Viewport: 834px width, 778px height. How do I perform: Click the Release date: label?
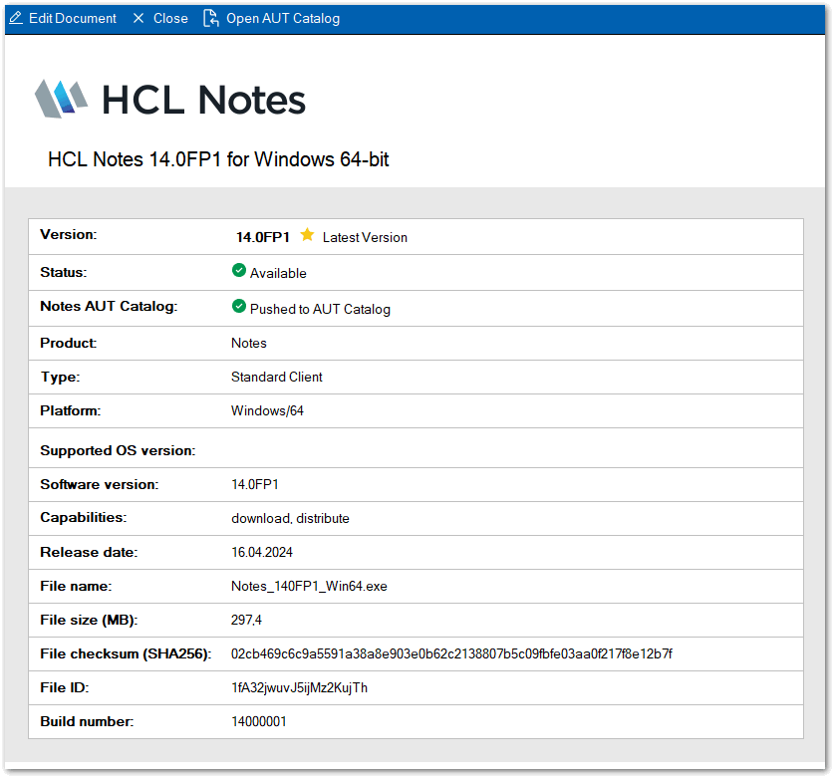(89, 553)
